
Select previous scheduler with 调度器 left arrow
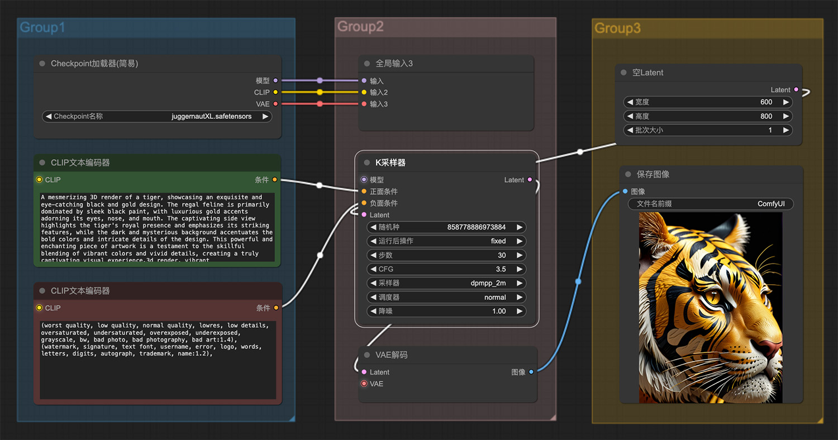[373, 297]
